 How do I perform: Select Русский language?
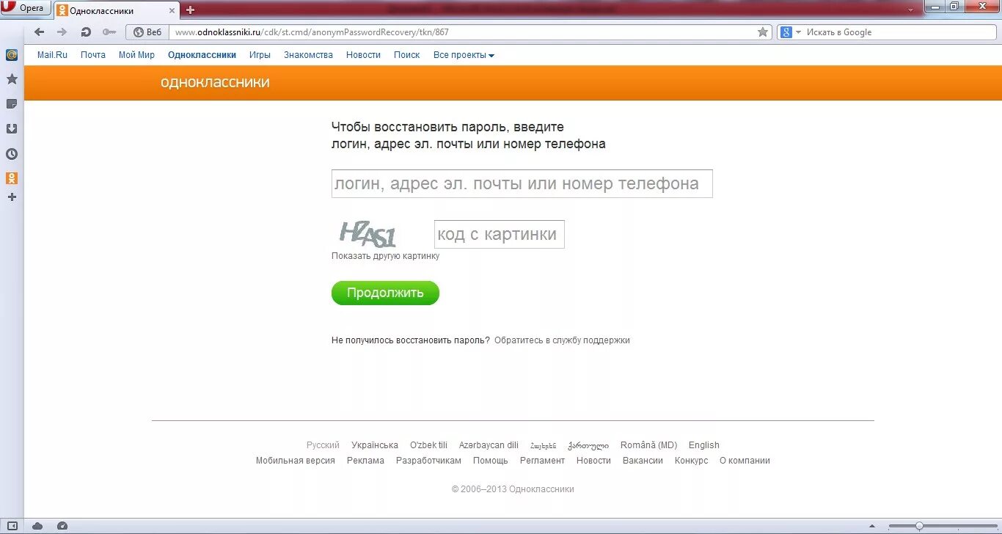(323, 445)
